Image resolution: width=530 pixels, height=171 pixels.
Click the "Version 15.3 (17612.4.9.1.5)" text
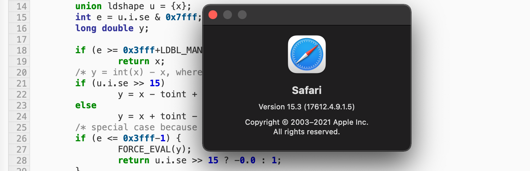tap(307, 107)
